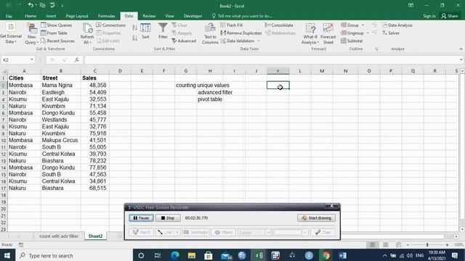Screen dimensions: 465x261
Task: Open Data Validation
Action: tap(238, 41)
